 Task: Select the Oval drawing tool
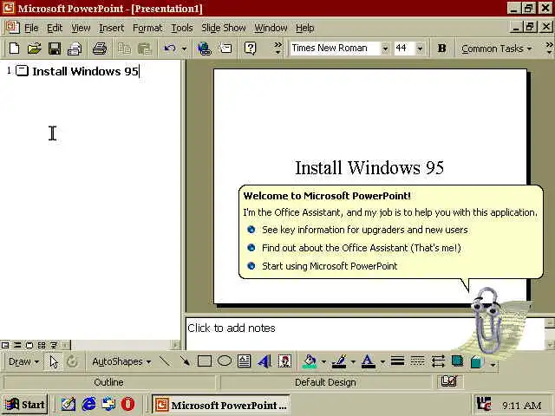224,361
